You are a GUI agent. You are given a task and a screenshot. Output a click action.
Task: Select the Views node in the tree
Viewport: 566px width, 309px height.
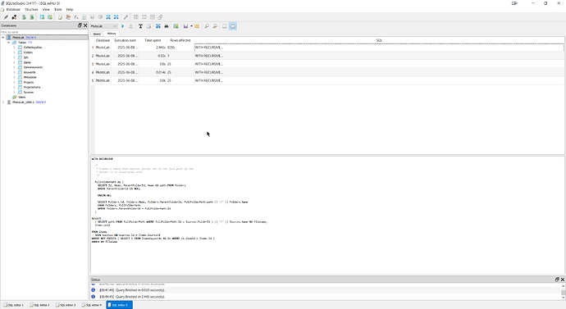point(21,97)
